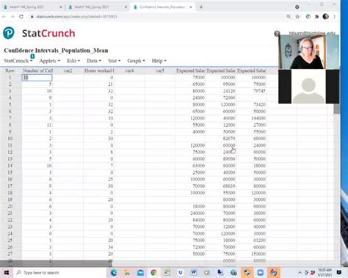Screen dimensions: 348x278
Task: Open the Chrome profile avatar
Action: coord(326,17)
